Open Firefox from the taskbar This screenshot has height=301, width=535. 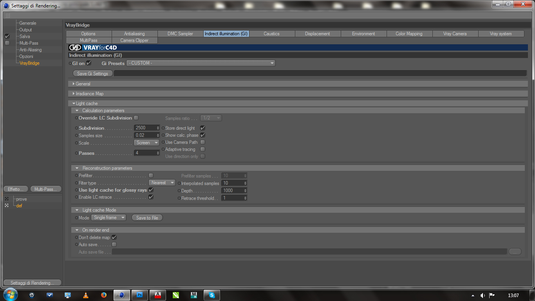[104, 295]
